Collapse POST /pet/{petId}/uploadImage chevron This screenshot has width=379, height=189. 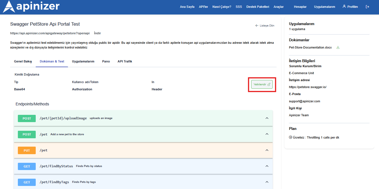click(267, 118)
